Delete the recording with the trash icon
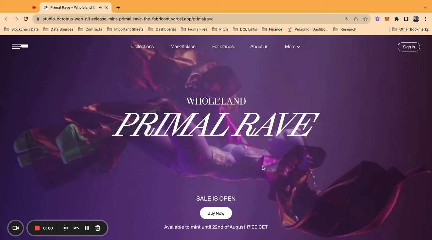The width and height of the screenshot is (432, 240). pyautogui.click(x=97, y=228)
